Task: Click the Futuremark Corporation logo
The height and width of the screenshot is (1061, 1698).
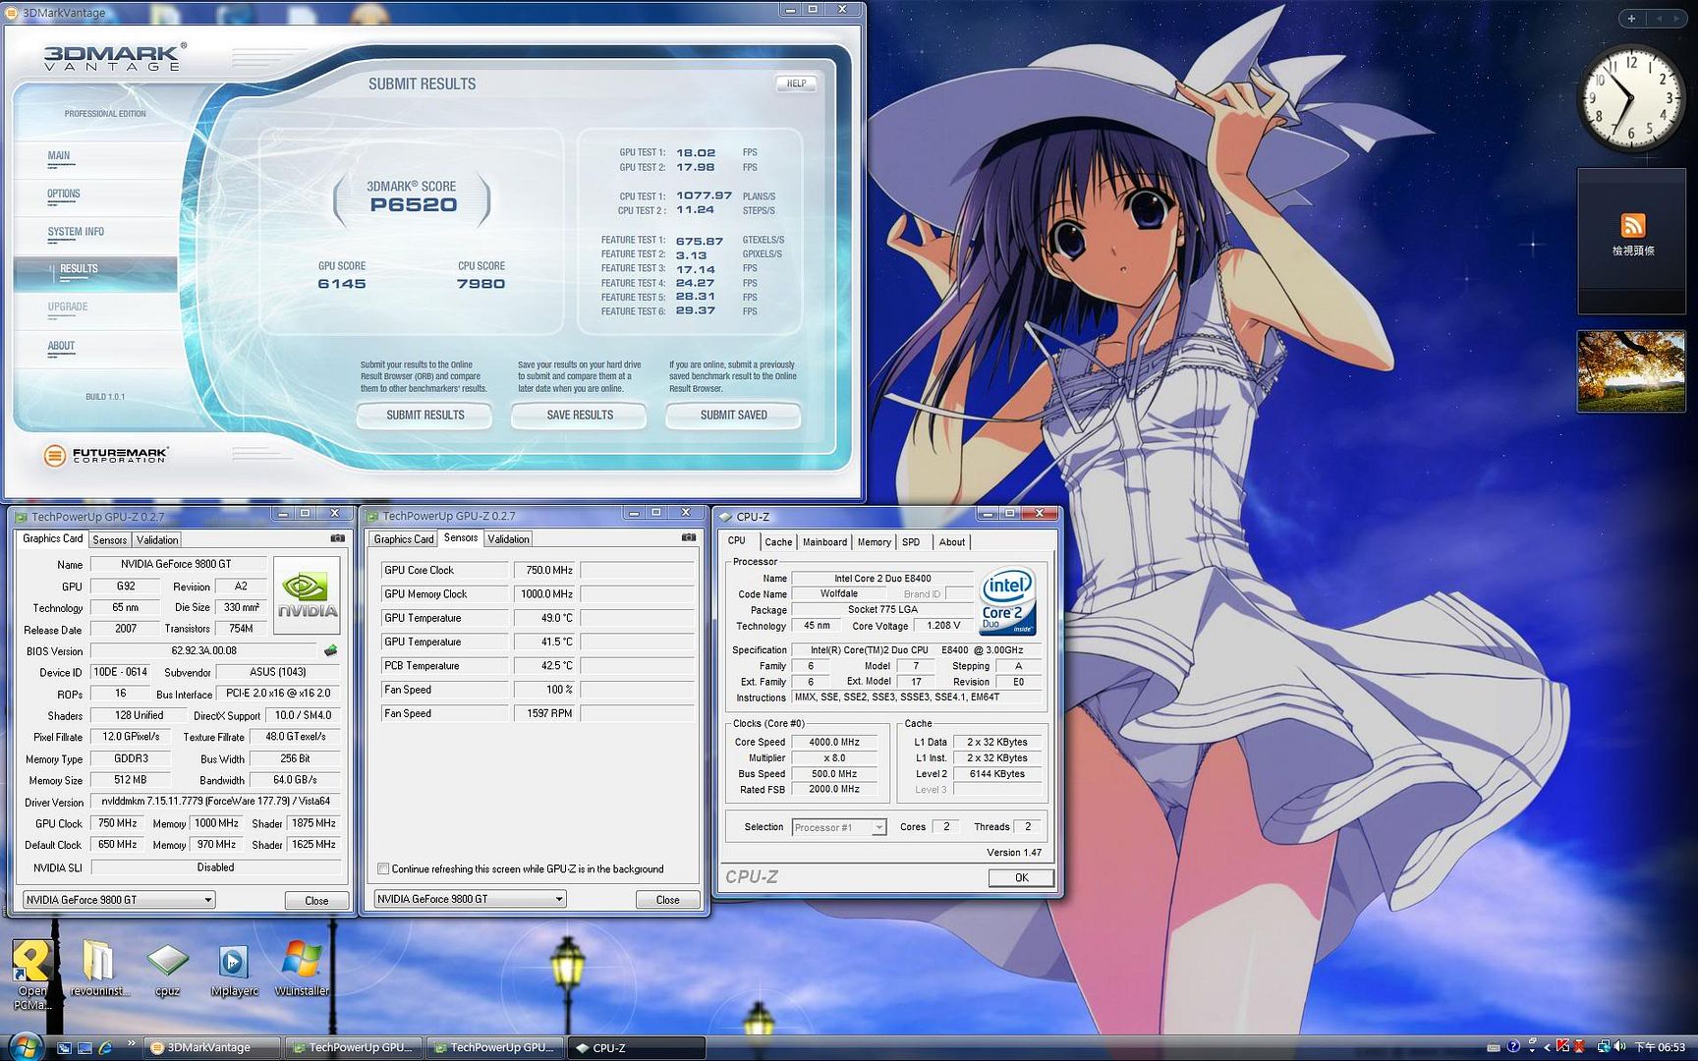Action: [x=106, y=455]
